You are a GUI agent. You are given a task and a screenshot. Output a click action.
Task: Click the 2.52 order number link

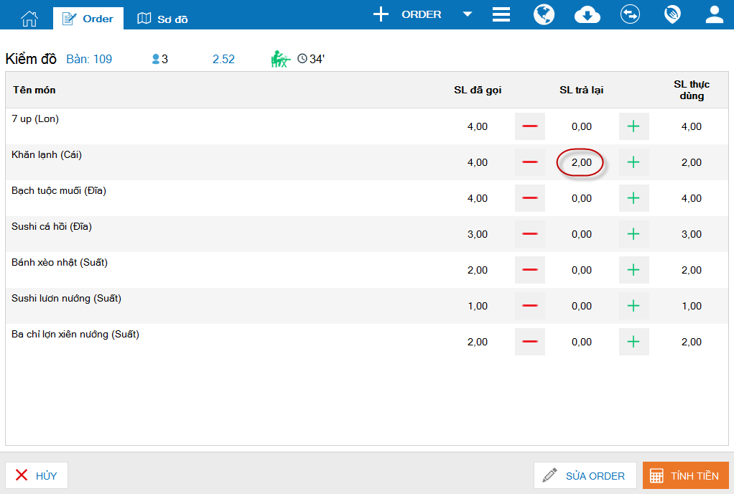(x=223, y=59)
